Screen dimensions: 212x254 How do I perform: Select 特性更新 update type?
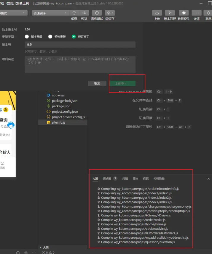click(50, 37)
